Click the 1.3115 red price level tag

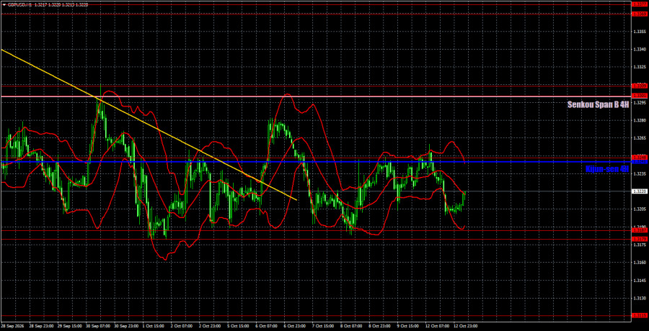coord(639,315)
